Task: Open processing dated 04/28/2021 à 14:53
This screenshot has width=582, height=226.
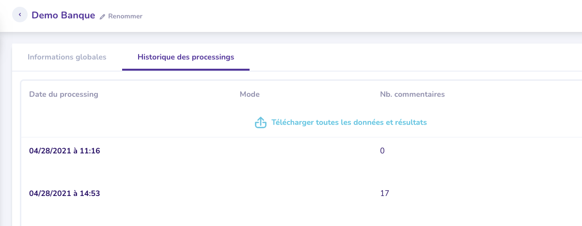Action: (64, 194)
